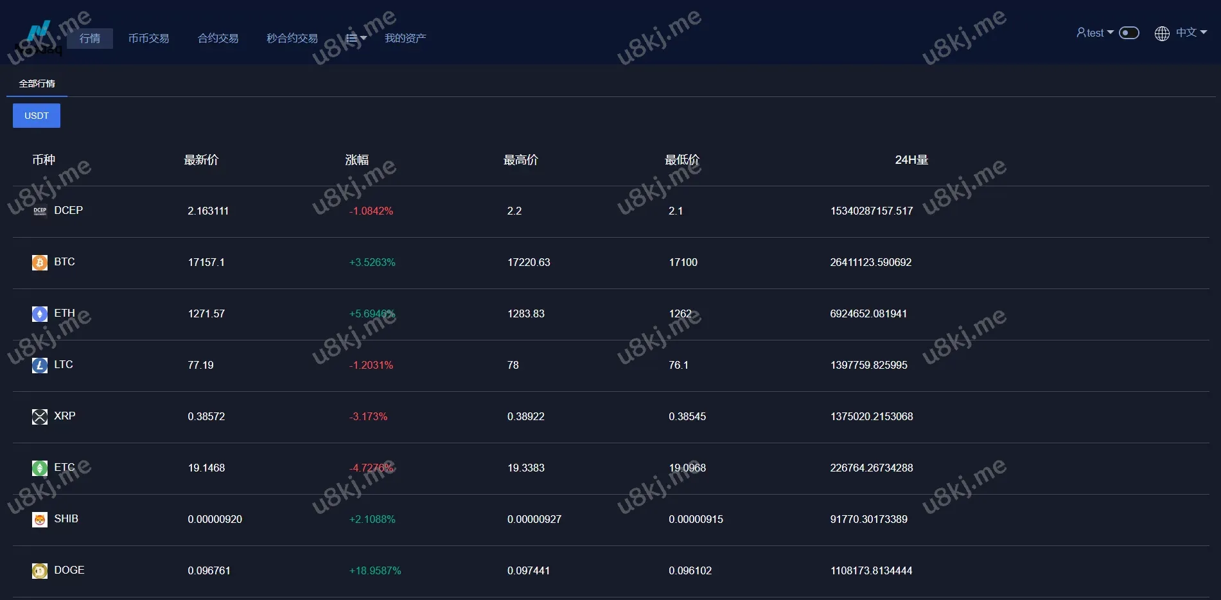The width and height of the screenshot is (1221, 600).
Task: Go to 合约交易 in navigation
Action: coord(218,39)
